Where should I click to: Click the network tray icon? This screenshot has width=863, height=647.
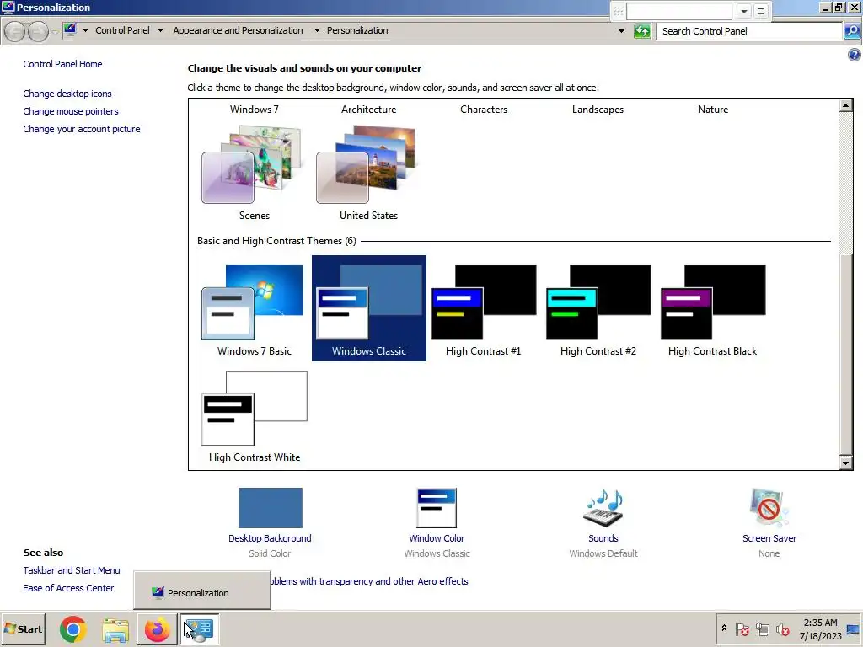[762, 628]
